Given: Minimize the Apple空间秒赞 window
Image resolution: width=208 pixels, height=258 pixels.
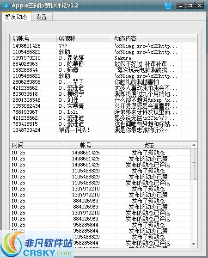Looking at the screenshot, I should [181, 6].
